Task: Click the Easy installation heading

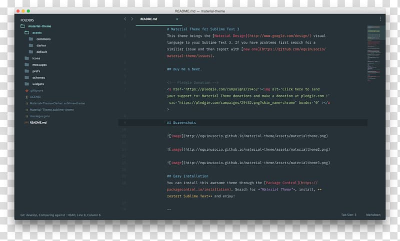Action: click(x=187, y=176)
